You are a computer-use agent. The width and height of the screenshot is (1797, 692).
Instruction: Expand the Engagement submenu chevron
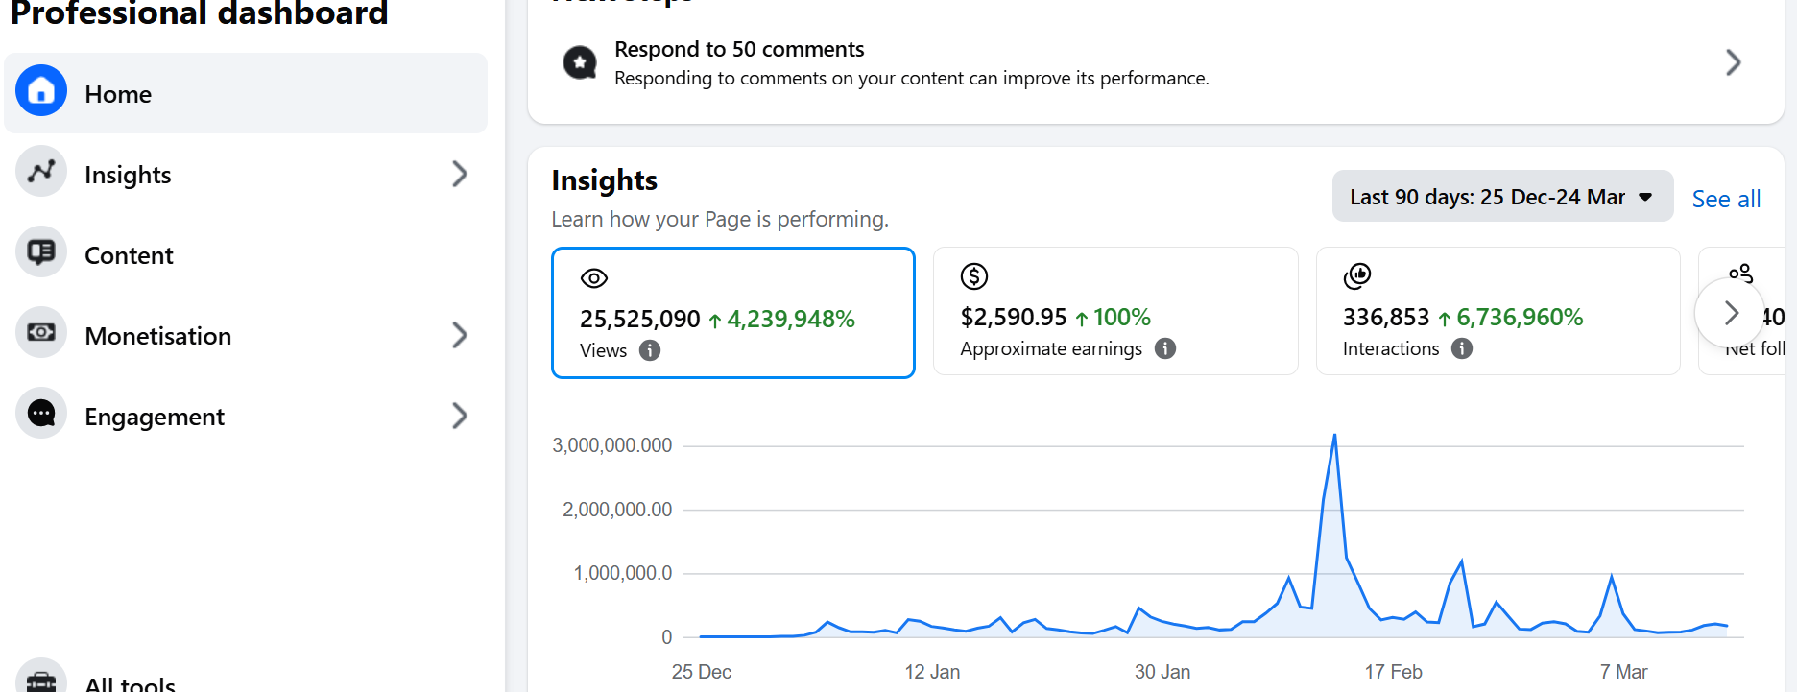point(460,416)
